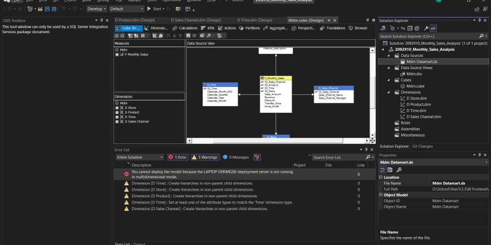Open the Calculations tab
The width and height of the screenshot is (491, 245).
[185, 28]
